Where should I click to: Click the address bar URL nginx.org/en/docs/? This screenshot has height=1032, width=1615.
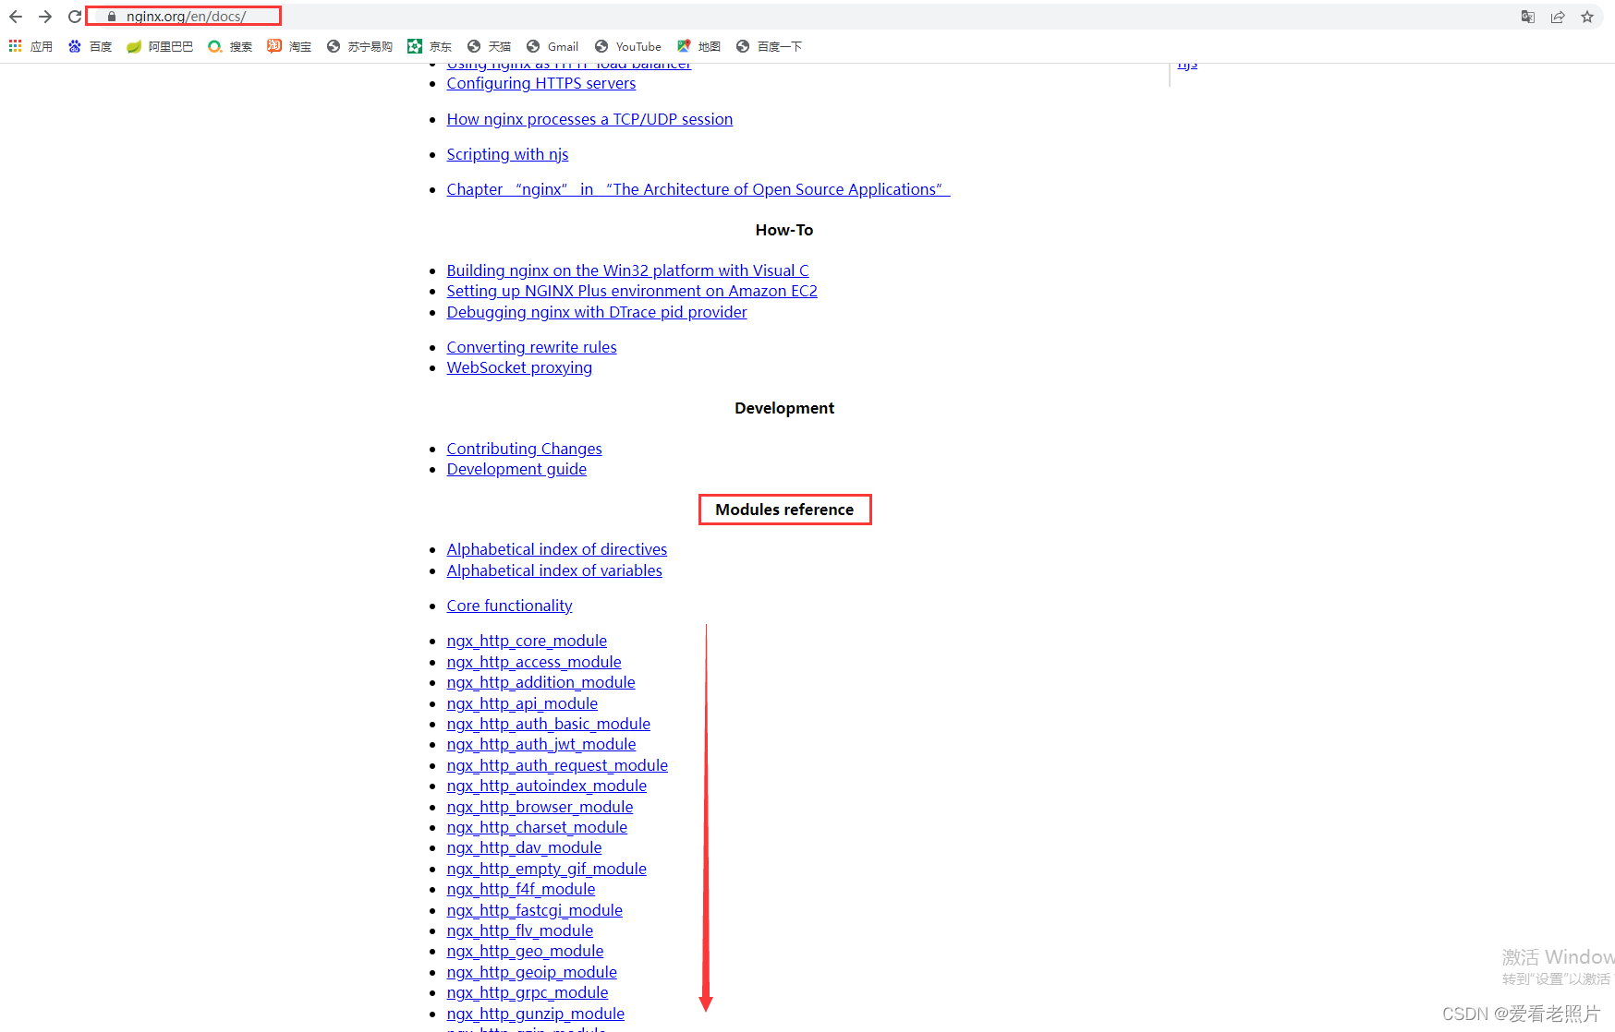click(186, 17)
